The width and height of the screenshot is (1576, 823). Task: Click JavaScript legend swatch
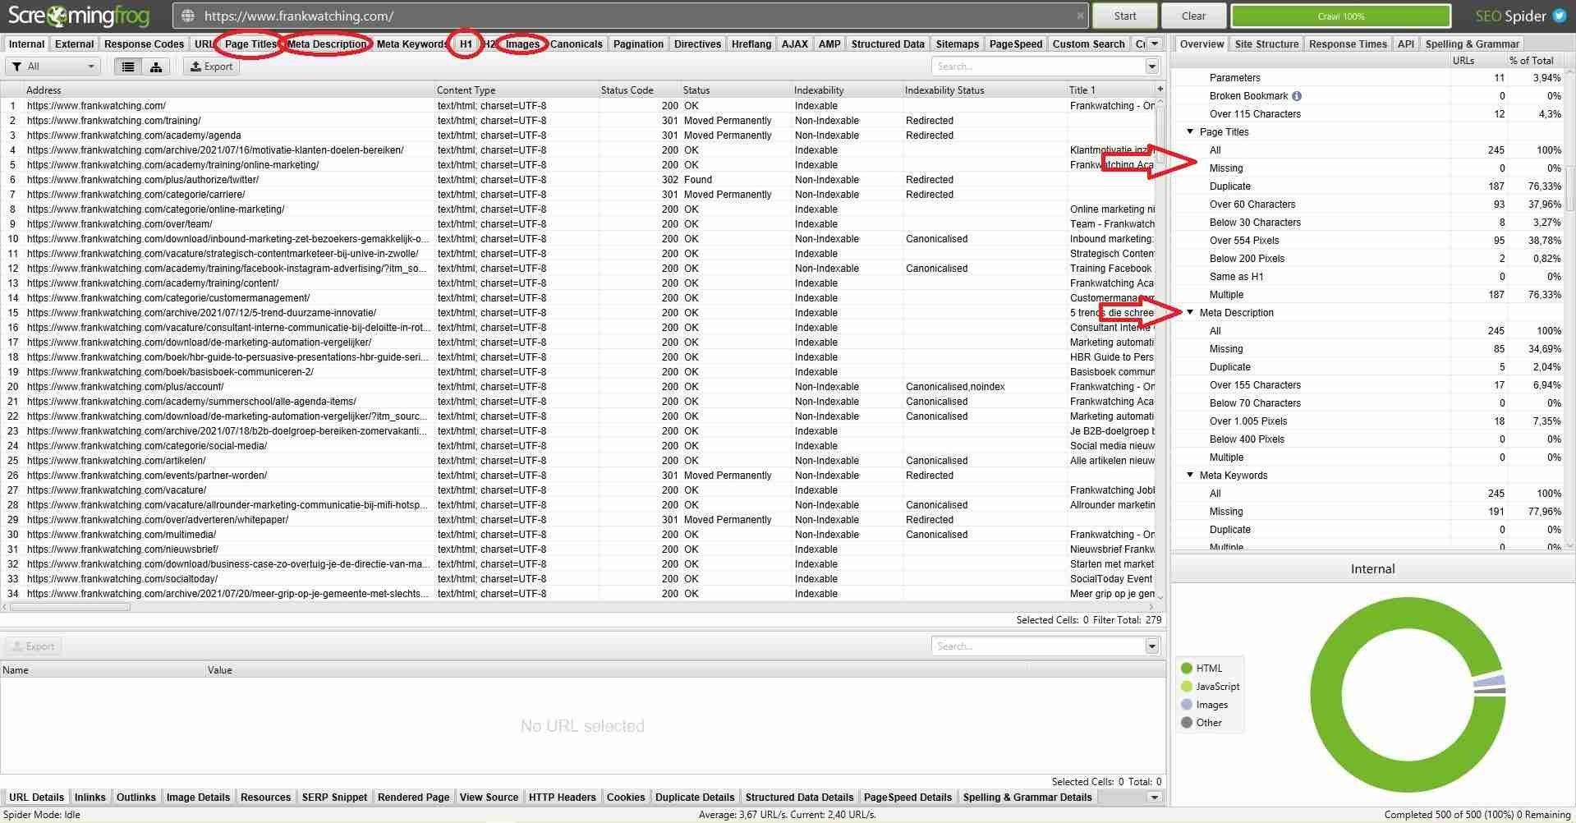[x=1186, y=687]
